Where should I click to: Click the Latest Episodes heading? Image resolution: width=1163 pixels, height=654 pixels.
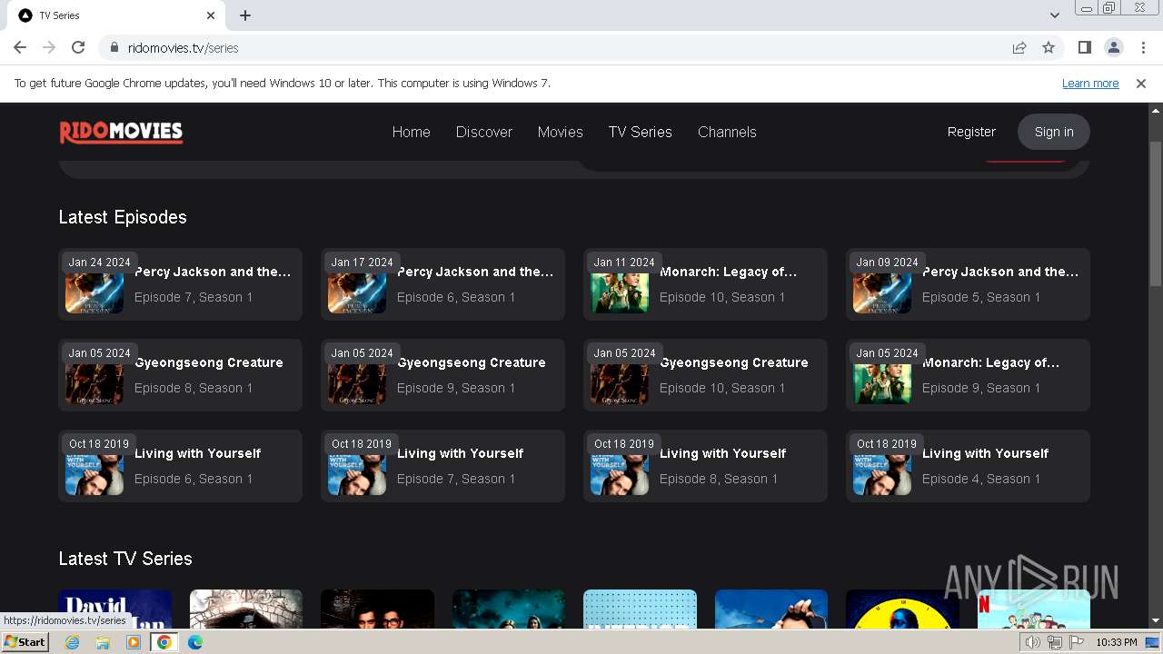[123, 217]
